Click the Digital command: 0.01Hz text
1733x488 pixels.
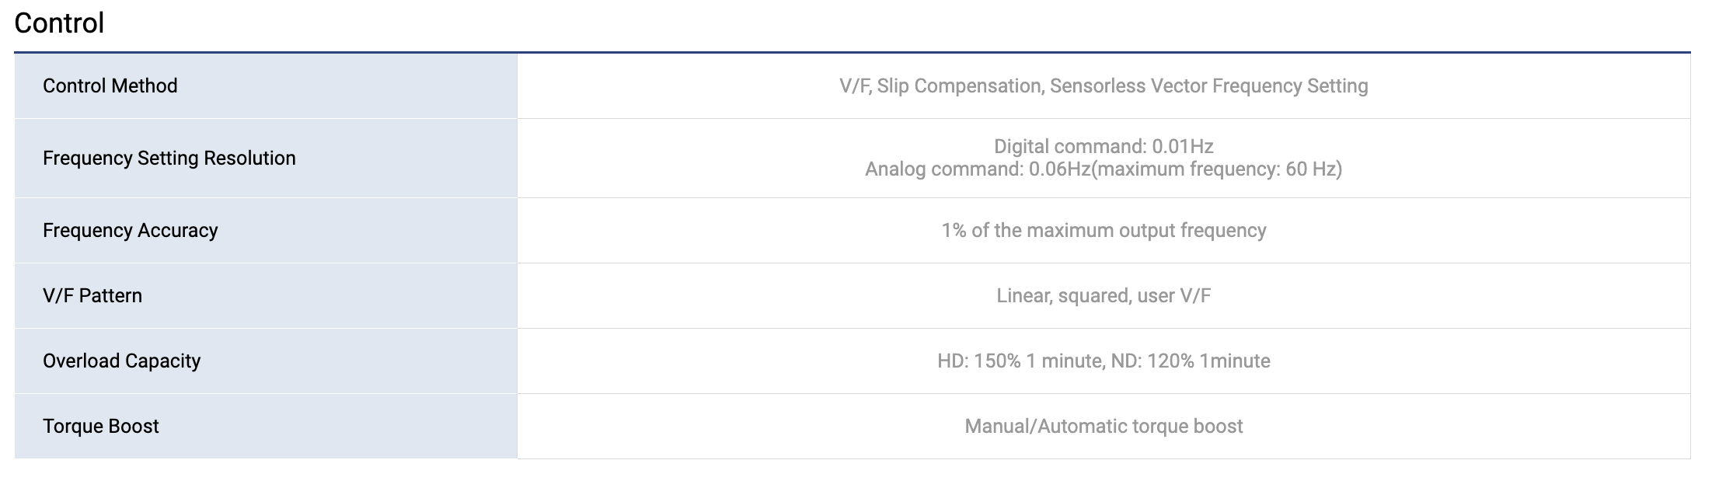coord(1104,146)
